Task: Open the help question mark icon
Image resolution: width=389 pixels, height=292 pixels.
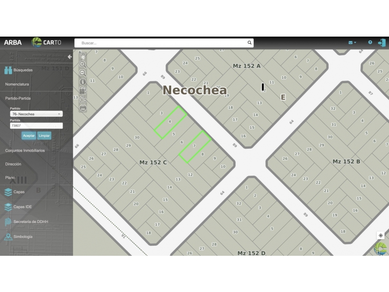Action: pos(370,43)
